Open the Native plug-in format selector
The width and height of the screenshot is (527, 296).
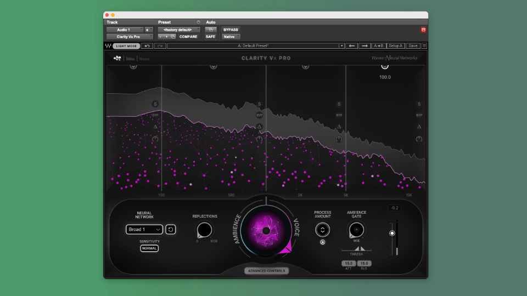230,37
